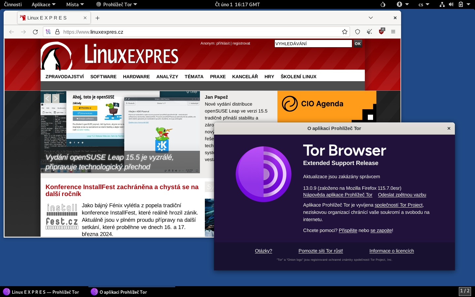Screen dimensions: 475x297
Task: Open PRAXE site menu item
Action: coord(218,77)
